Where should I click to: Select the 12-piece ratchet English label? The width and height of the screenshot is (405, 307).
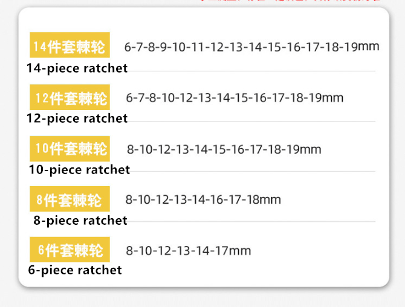[x=77, y=118]
